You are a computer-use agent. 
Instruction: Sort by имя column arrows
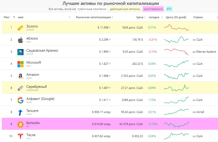tap(69, 17)
